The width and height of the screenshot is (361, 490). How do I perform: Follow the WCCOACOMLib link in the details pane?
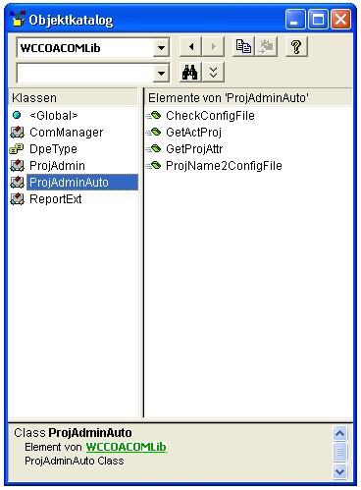point(126,447)
